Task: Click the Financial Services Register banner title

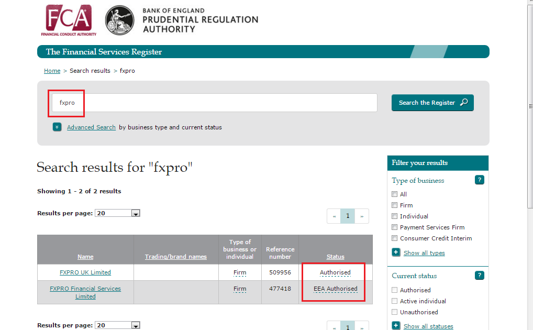Action: click(104, 52)
